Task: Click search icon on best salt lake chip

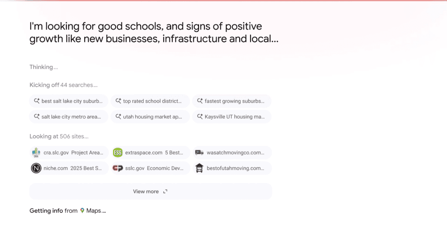Action: tap(37, 101)
